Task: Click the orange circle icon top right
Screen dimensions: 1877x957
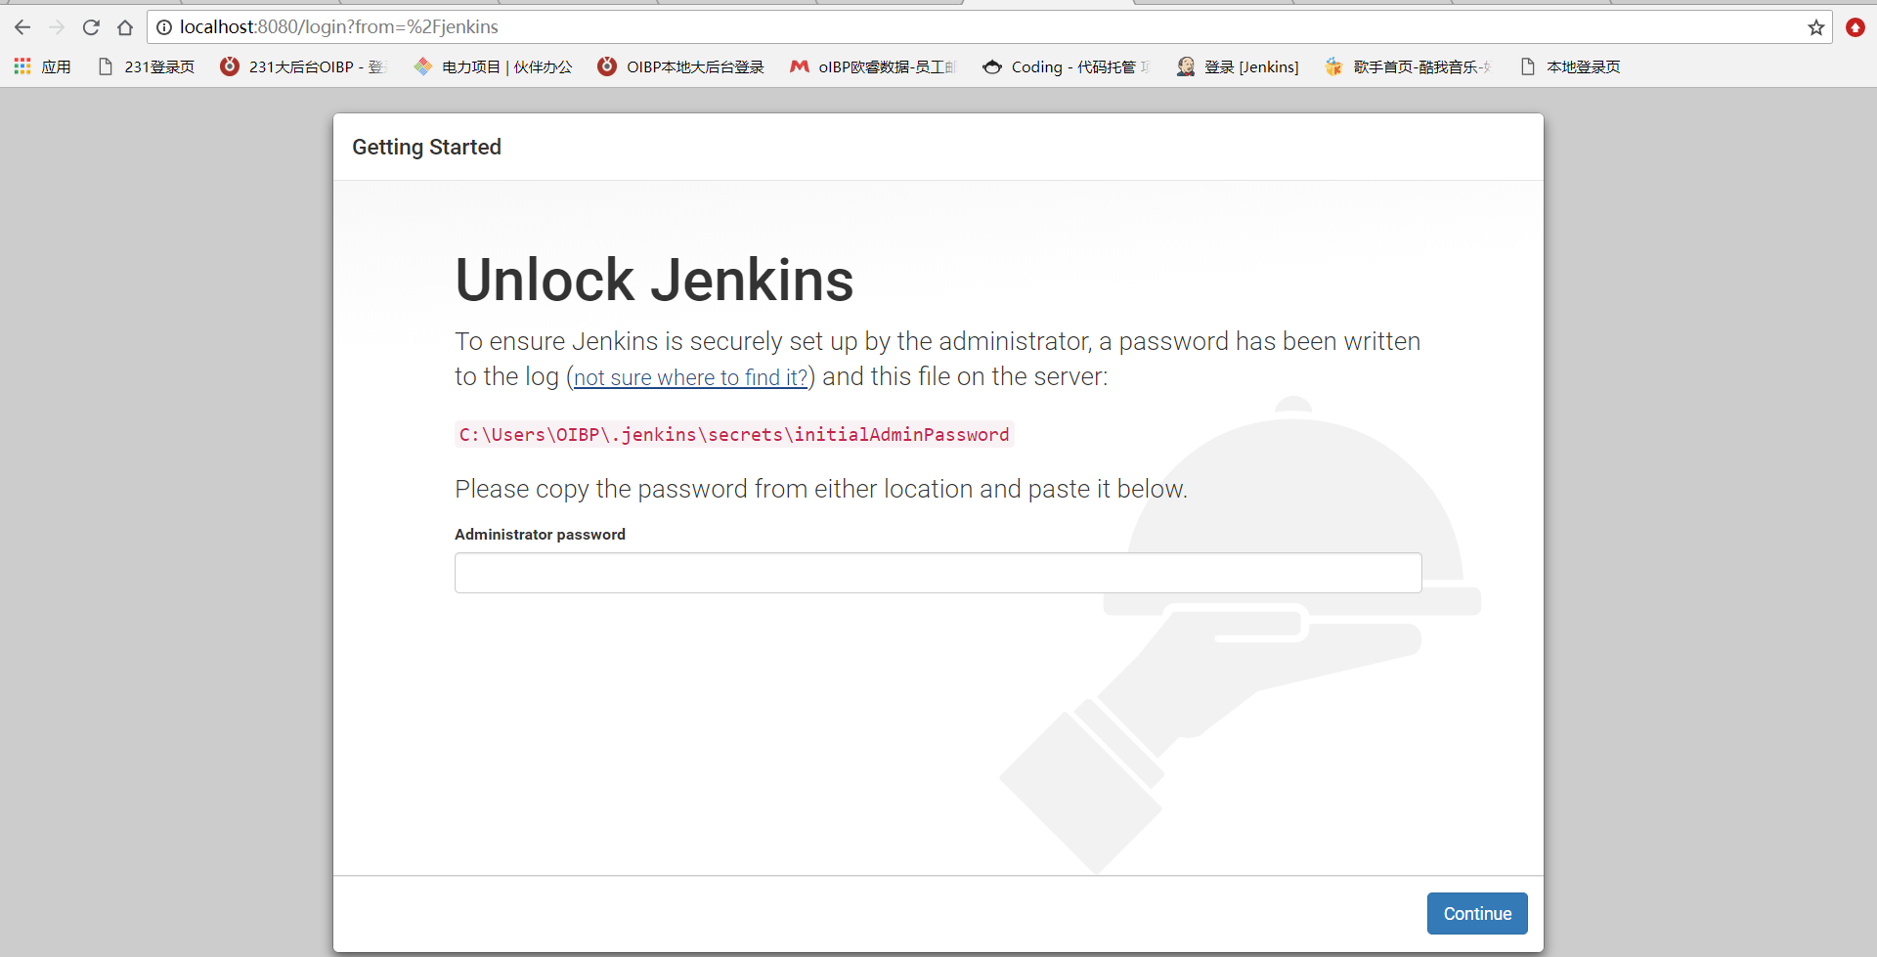Action: [x=1855, y=26]
